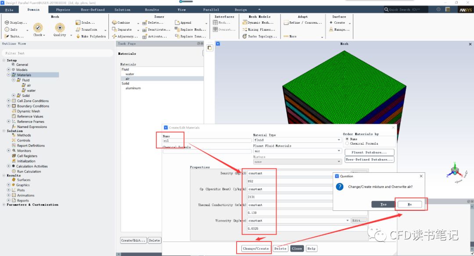Click the Quick Search box
474x256 pixels.
pos(406,10)
